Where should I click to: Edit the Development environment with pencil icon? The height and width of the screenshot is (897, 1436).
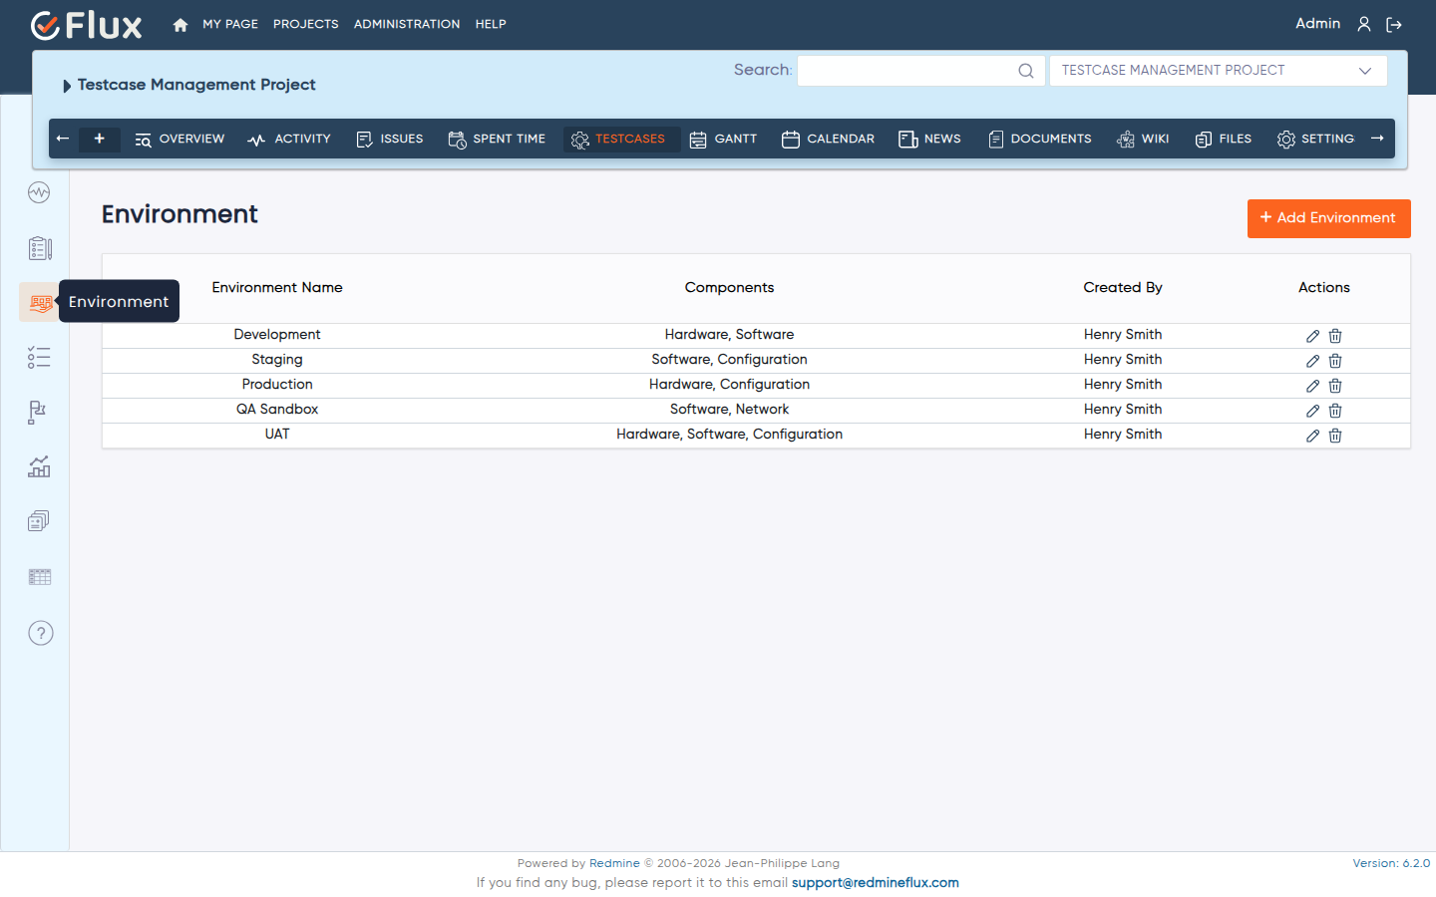click(x=1312, y=336)
